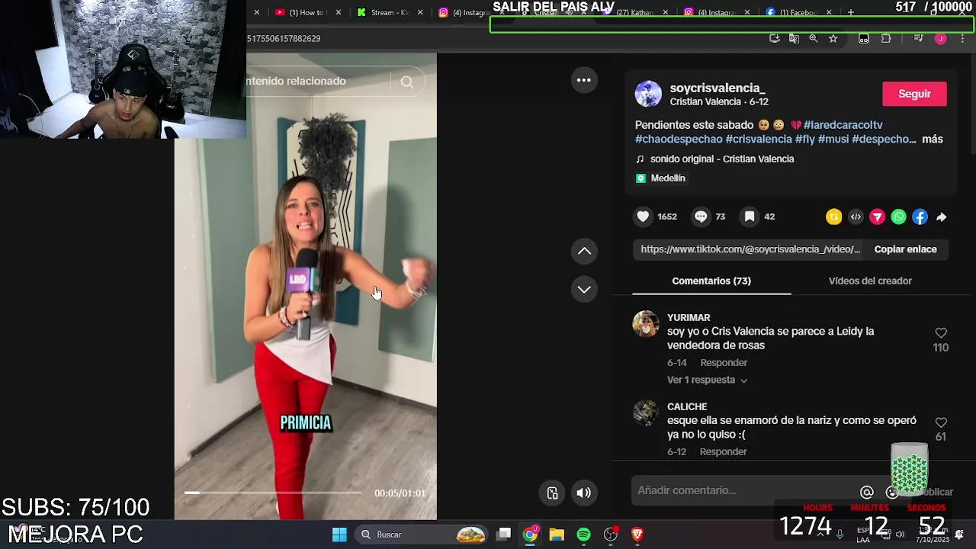Close the Kick Stream tab
Image resolution: width=976 pixels, height=549 pixels.
[x=421, y=12]
